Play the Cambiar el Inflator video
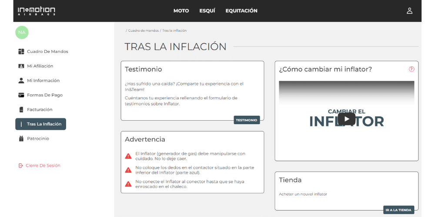Screen dimensions: 435x217 (346, 119)
